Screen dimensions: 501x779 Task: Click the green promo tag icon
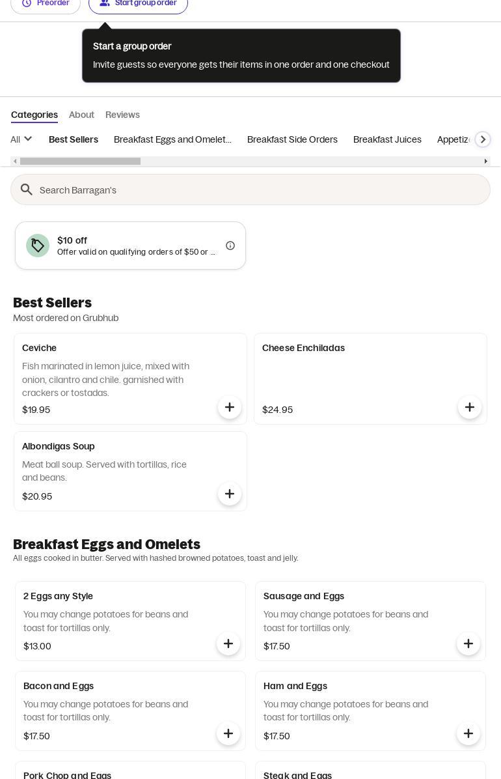click(38, 246)
